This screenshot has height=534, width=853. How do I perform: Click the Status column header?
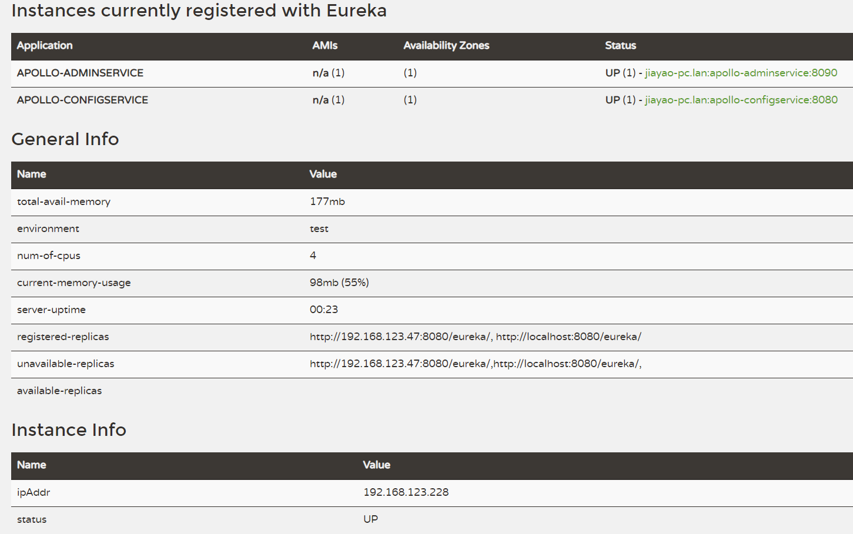[x=620, y=46]
